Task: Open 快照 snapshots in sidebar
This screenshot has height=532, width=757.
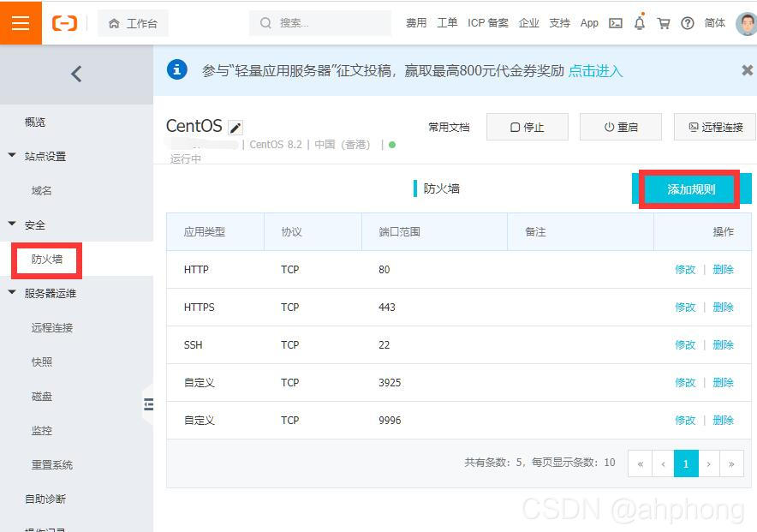Action: pyautogui.click(x=41, y=362)
